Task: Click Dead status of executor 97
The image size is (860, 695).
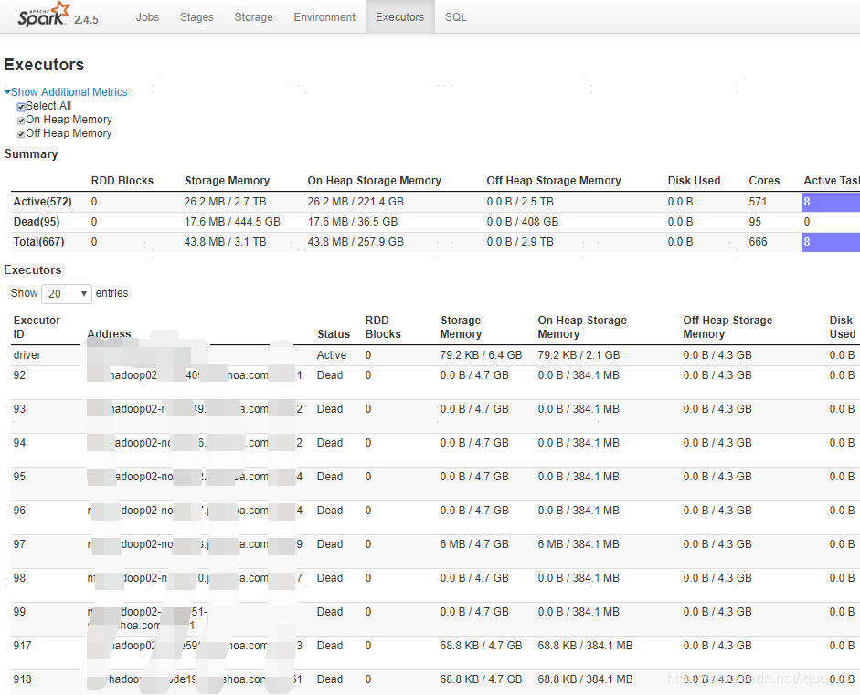Action: point(330,544)
